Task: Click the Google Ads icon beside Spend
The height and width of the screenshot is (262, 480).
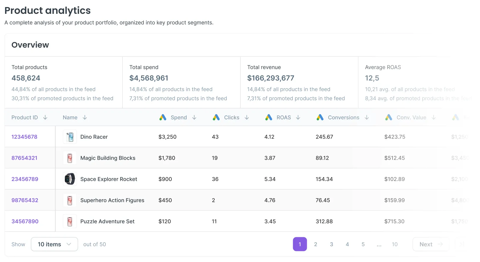Action: [163, 118]
